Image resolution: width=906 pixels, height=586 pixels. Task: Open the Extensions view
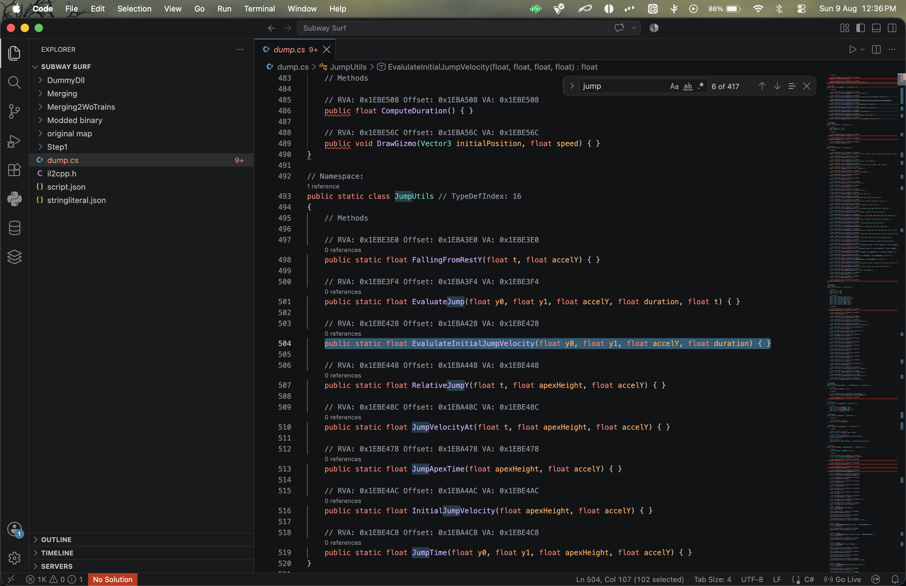pos(15,170)
